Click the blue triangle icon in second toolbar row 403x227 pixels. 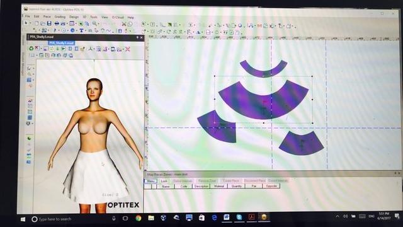point(198,32)
